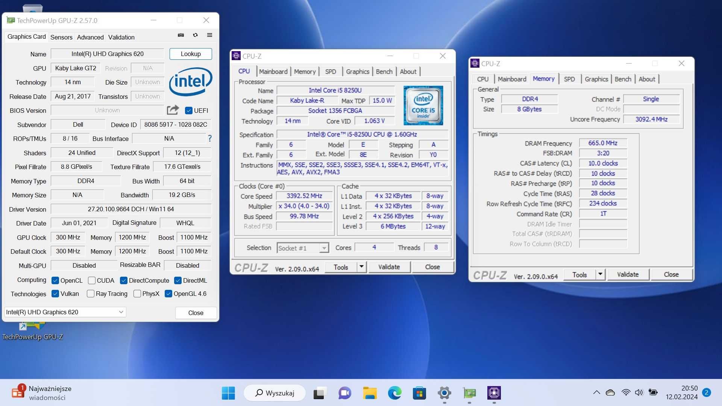Click Validate in CPU-Z CPU window
Viewport: 722px width, 406px height.
[x=389, y=267]
